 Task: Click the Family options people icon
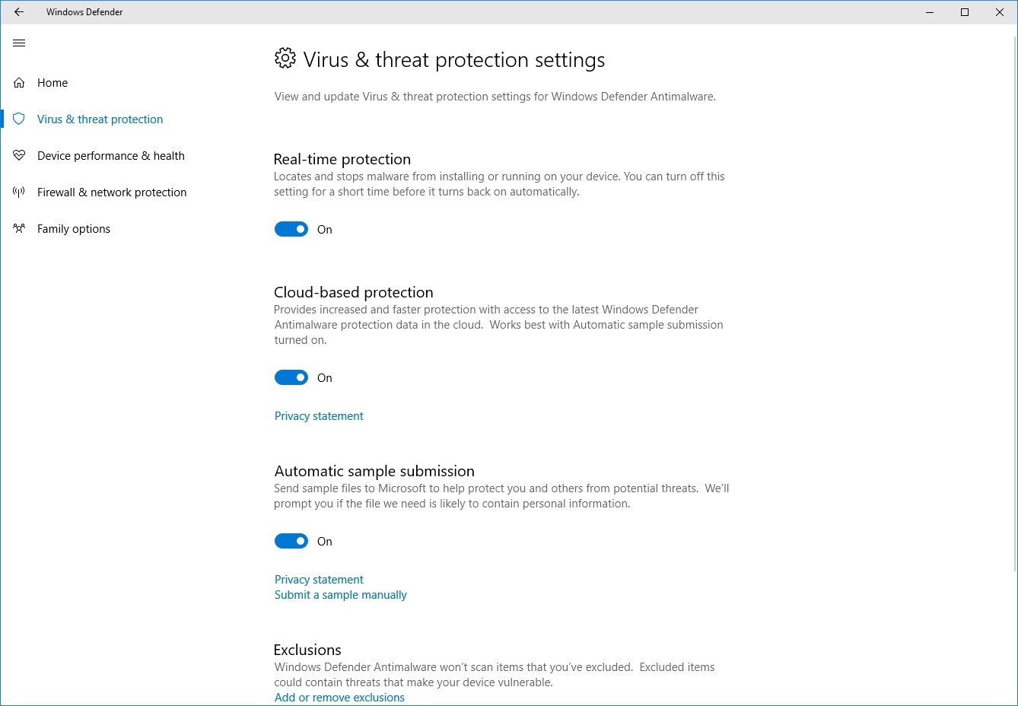click(19, 228)
